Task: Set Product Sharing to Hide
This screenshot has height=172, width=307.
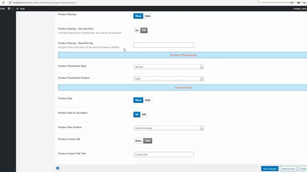Action: (148, 16)
